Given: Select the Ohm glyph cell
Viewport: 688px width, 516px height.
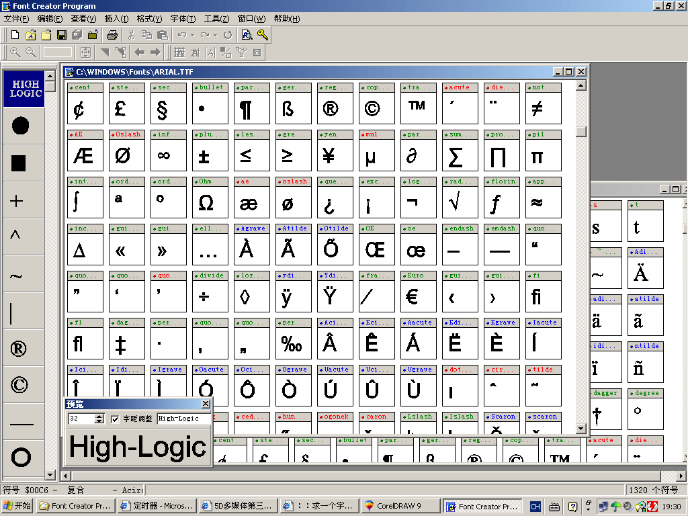Looking at the screenshot, I should (210, 198).
